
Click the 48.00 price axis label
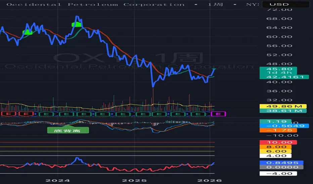(x=279, y=64)
